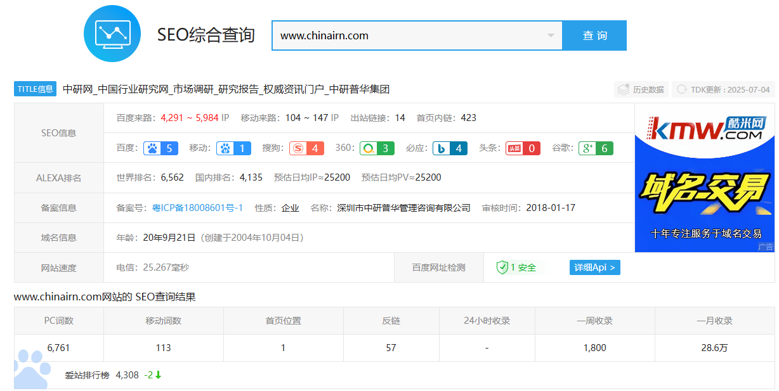Click the Google weight badge showing 6

596,148
